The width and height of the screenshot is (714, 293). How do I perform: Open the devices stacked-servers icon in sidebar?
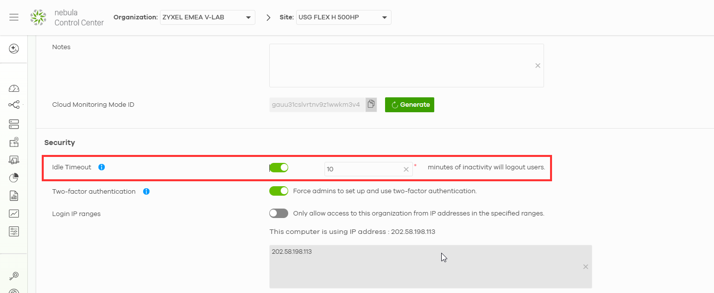(14, 124)
